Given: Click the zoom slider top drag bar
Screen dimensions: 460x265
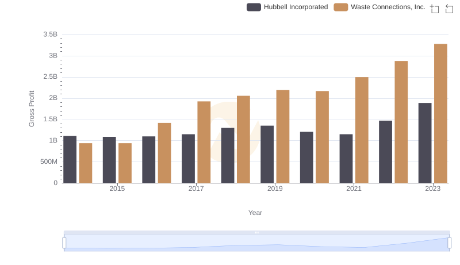Looking at the screenshot, I should coord(256,232).
